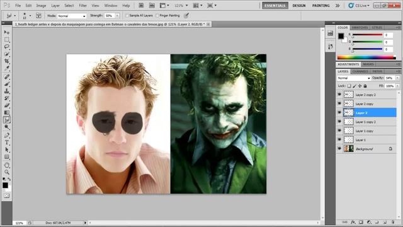Select the Lasso tool
The height and width of the screenshot is (227, 403).
coord(7,47)
